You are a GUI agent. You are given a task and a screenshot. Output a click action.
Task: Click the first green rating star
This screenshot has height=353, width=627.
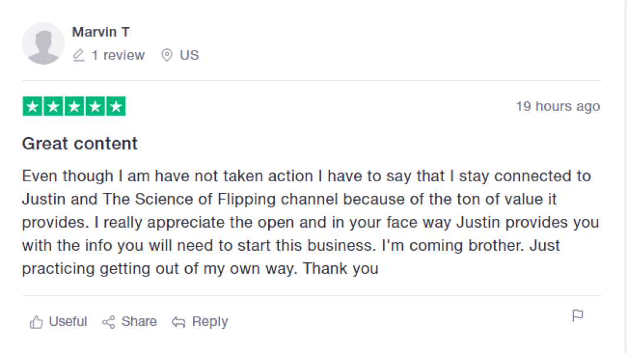(33, 106)
